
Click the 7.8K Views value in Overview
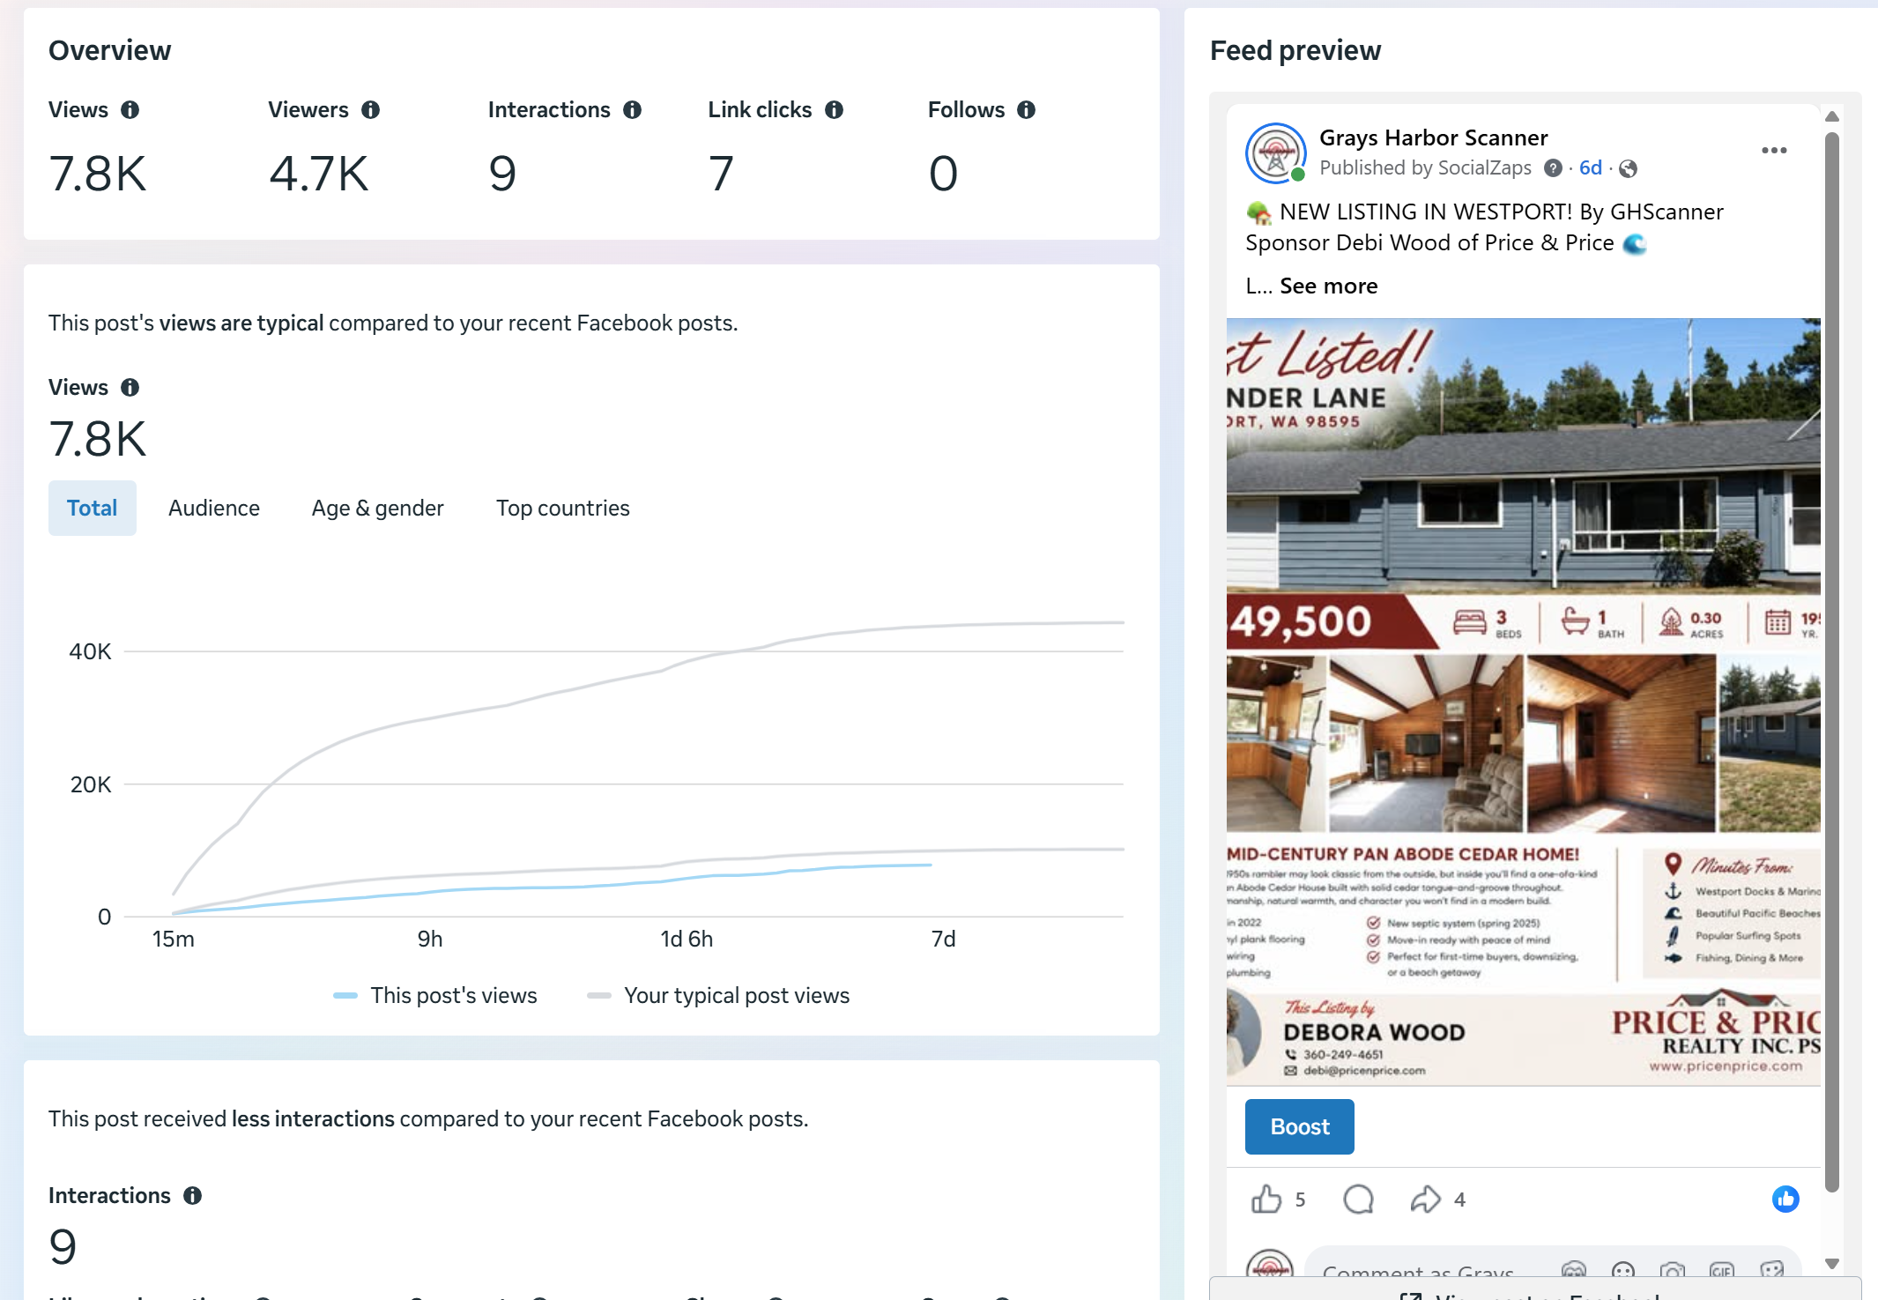pos(98,174)
